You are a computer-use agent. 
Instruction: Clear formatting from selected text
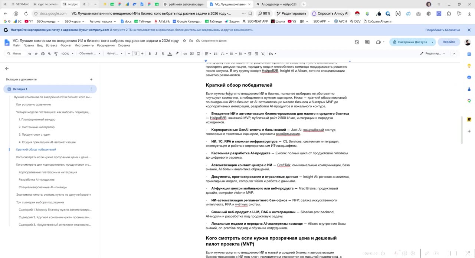(263, 54)
